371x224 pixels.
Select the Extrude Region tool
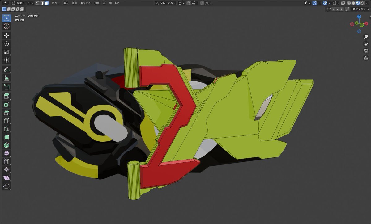coord(6,96)
